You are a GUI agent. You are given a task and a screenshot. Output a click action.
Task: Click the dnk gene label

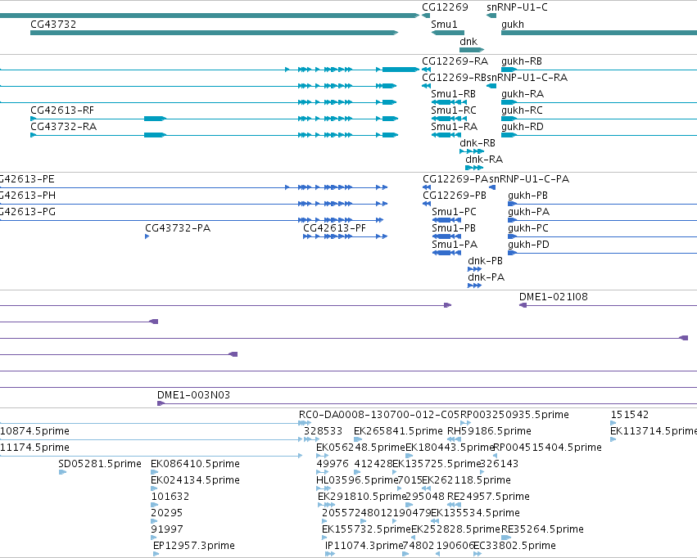(468, 41)
